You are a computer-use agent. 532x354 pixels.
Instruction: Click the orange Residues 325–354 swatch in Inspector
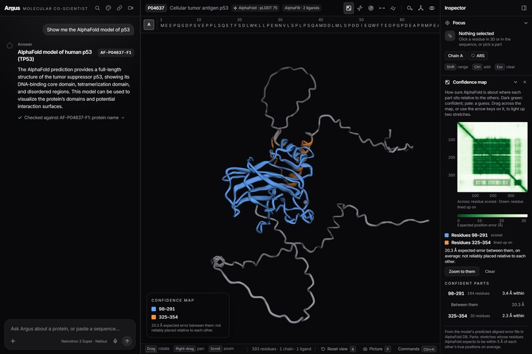(x=446, y=243)
